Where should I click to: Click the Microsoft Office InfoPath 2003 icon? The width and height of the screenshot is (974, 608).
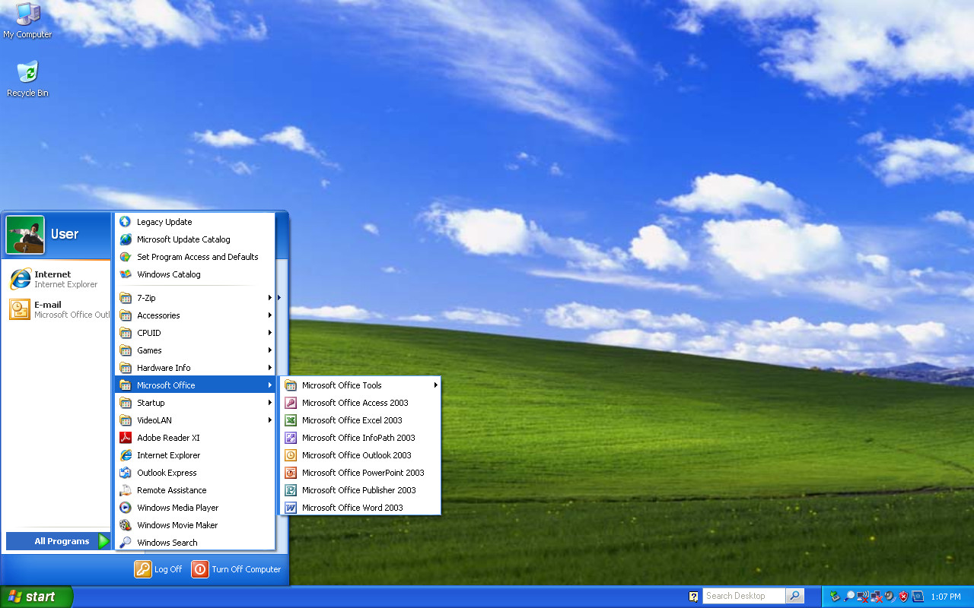[x=291, y=438]
